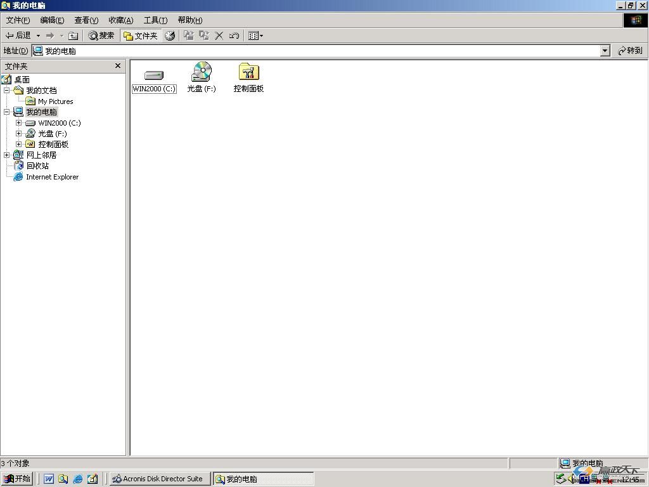Select 控制面板 in the folder tree
Image resolution: width=649 pixels, height=487 pixels.
[x=53, y=145]
